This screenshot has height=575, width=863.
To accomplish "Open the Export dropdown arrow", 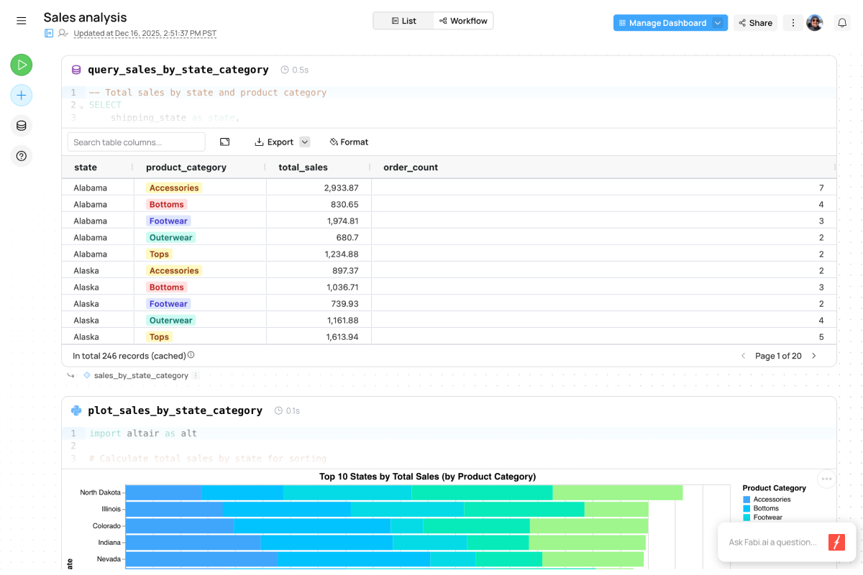I will (305, 142).
